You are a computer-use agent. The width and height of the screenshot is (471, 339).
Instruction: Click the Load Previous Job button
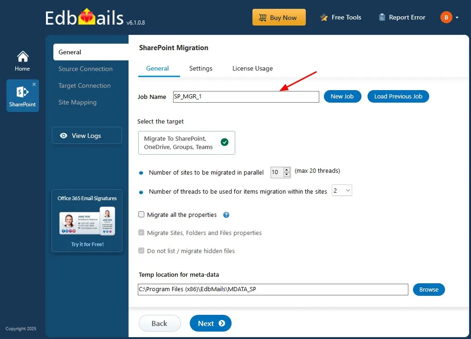point(398,97)
